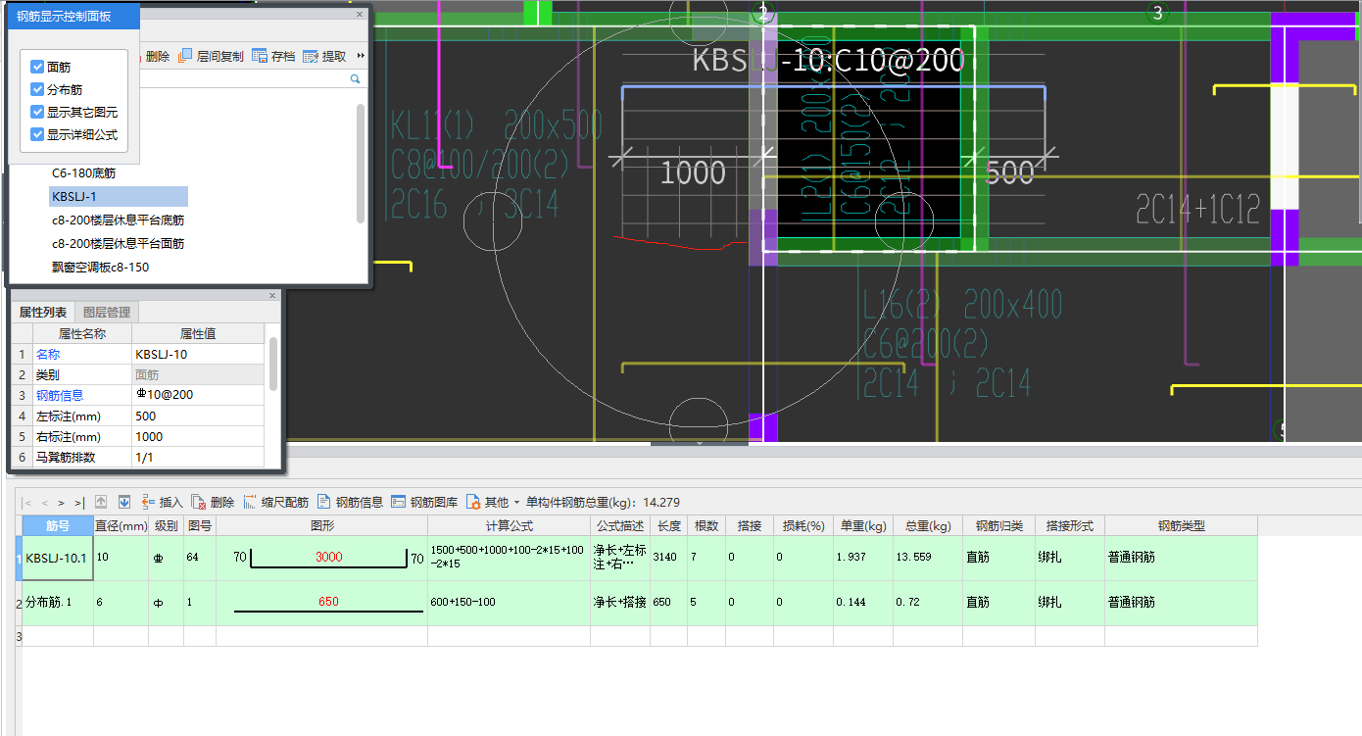Screen dimensions: 1362x736
Task: Click 直径(mm) column header
Action: coord(121,525)
